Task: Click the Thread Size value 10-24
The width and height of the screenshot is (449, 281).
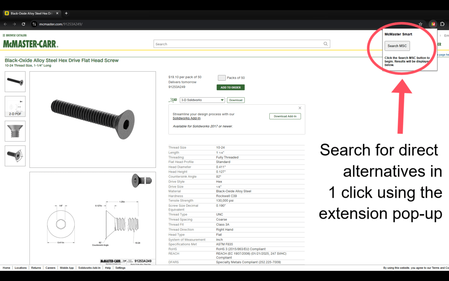Action: (x=220, y=148)
